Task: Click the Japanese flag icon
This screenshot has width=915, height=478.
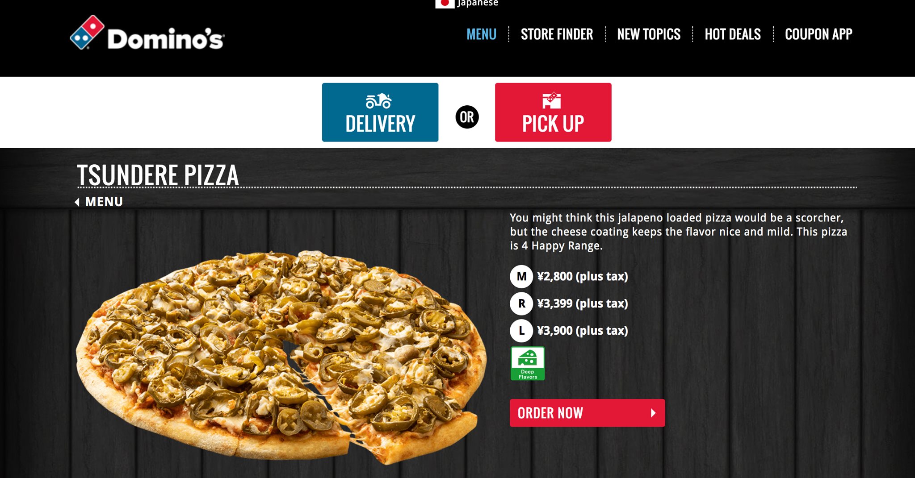Action: pyautogui.click(x=445, y=4)
